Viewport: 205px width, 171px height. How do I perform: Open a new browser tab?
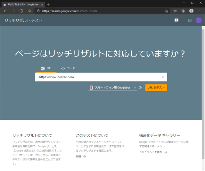[48, 4]
